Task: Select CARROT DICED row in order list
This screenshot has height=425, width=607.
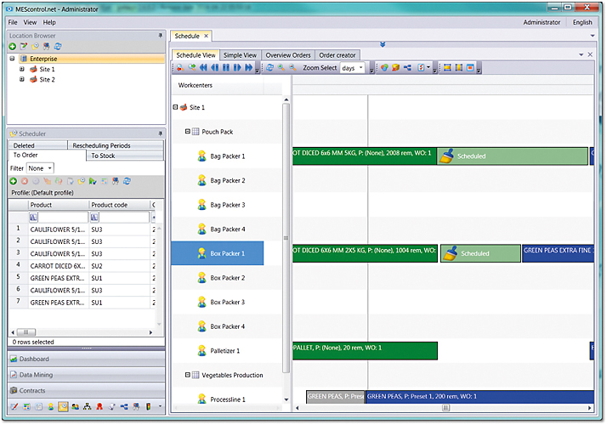Action: [83, 266]
